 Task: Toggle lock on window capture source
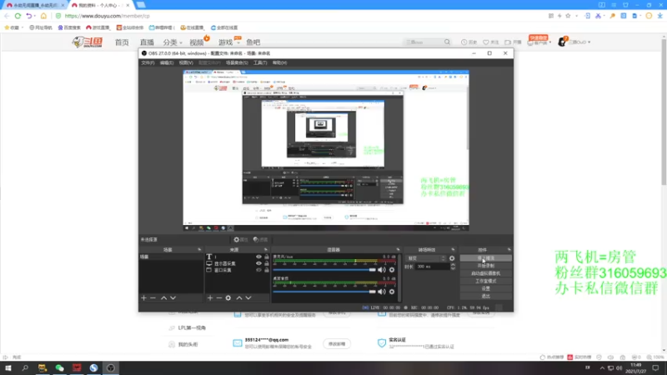pyautogui.click(x=267, y=270)
